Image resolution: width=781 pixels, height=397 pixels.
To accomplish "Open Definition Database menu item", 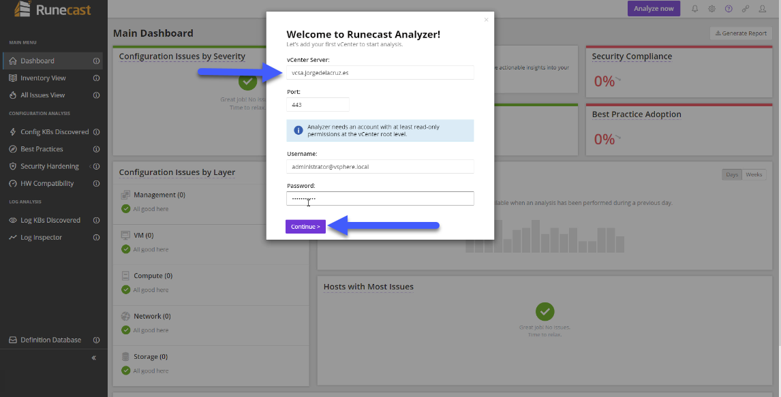I will click(52, 340).
